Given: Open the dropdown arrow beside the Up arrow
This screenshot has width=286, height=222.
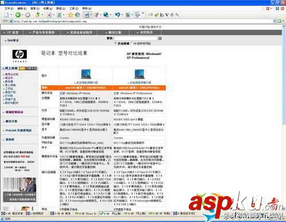Looking at the screenshot, I should tap(42, 15).
